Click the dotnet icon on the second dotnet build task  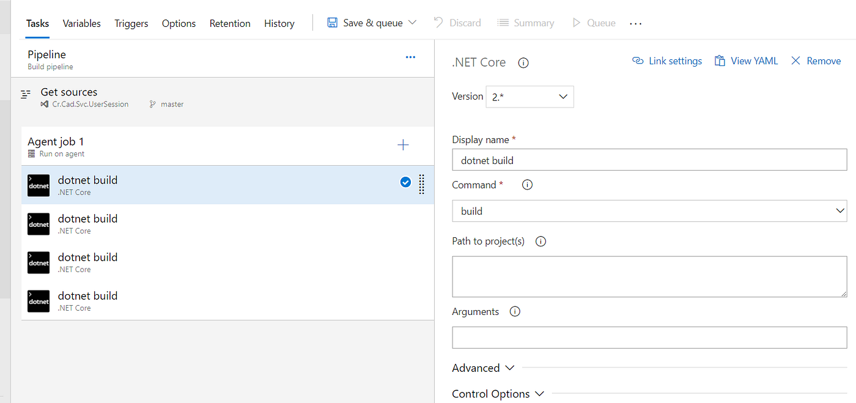(38, 224)
